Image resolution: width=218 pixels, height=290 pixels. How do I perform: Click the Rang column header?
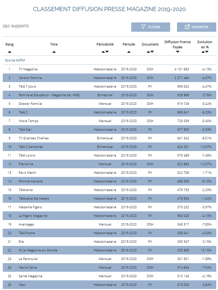coord(9,44)
